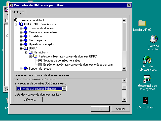The width and height of the screenshot is (161, 121).
Task: Toggle the Sources de données nommées checkbox
Action: (x=40, y=60)
